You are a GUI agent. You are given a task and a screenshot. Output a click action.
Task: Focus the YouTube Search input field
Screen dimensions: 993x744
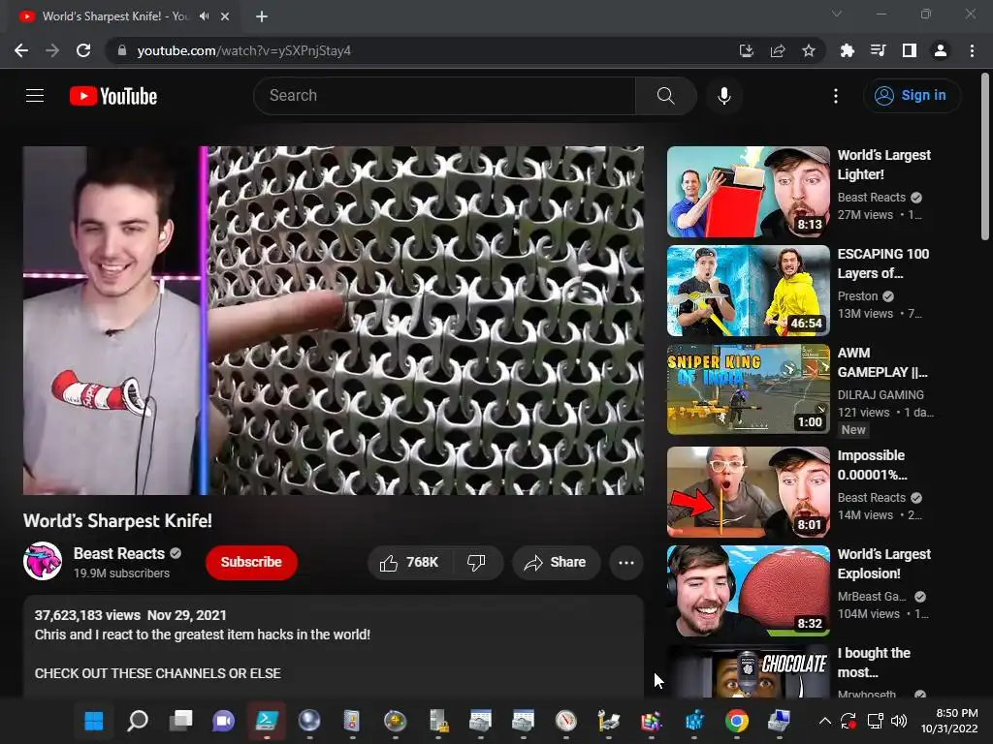[x=444, y=96]
